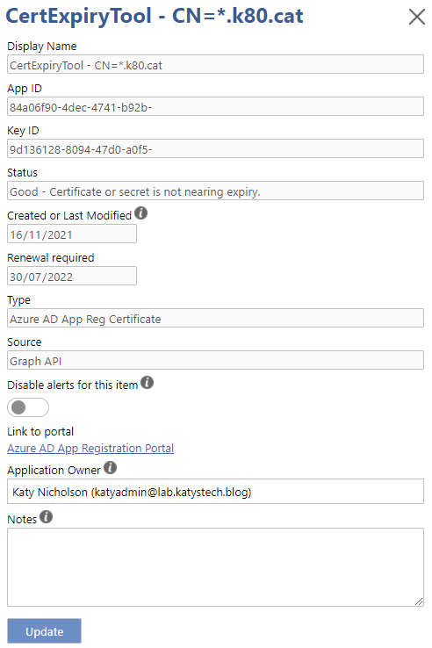Show info icon next to Notes

(x=47, y=516)
